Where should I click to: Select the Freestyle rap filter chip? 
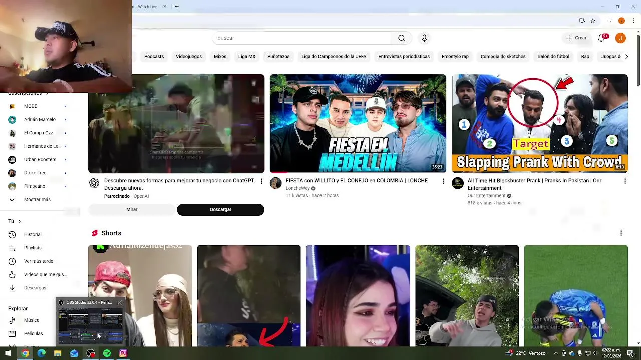(455, 57)
